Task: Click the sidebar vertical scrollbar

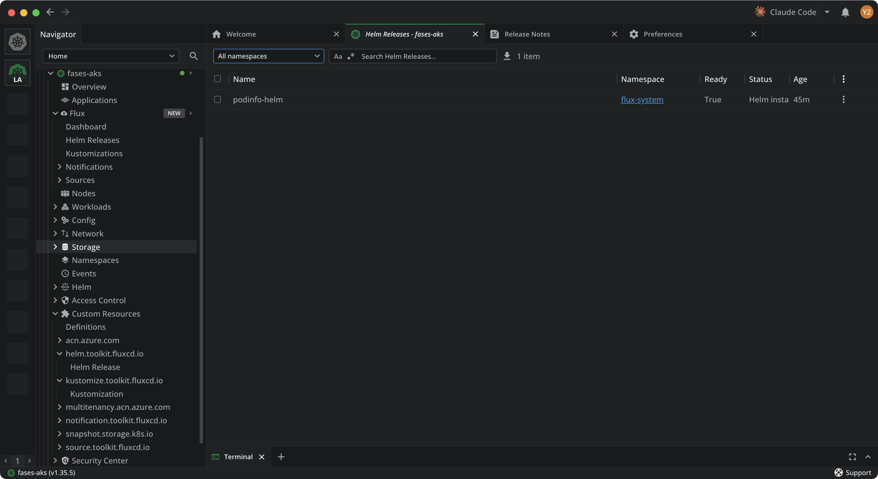Action: [201, 290]
